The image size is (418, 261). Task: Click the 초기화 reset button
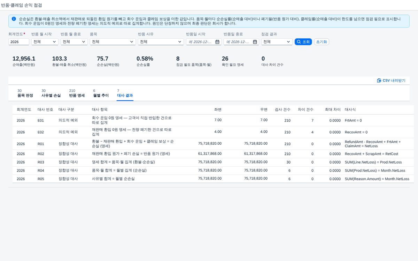(322, 42)
